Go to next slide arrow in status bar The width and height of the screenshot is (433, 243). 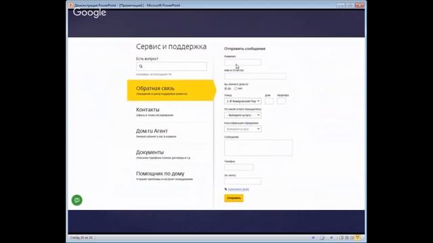click(x=332, y=238)
